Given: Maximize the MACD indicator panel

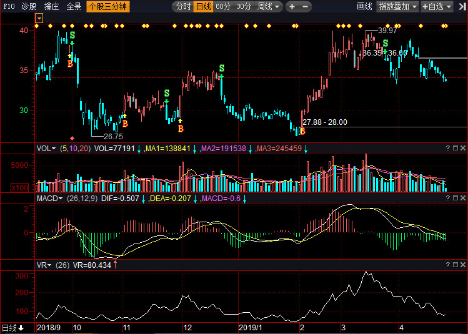Looking at the screenshot, I should pos(456,198).
